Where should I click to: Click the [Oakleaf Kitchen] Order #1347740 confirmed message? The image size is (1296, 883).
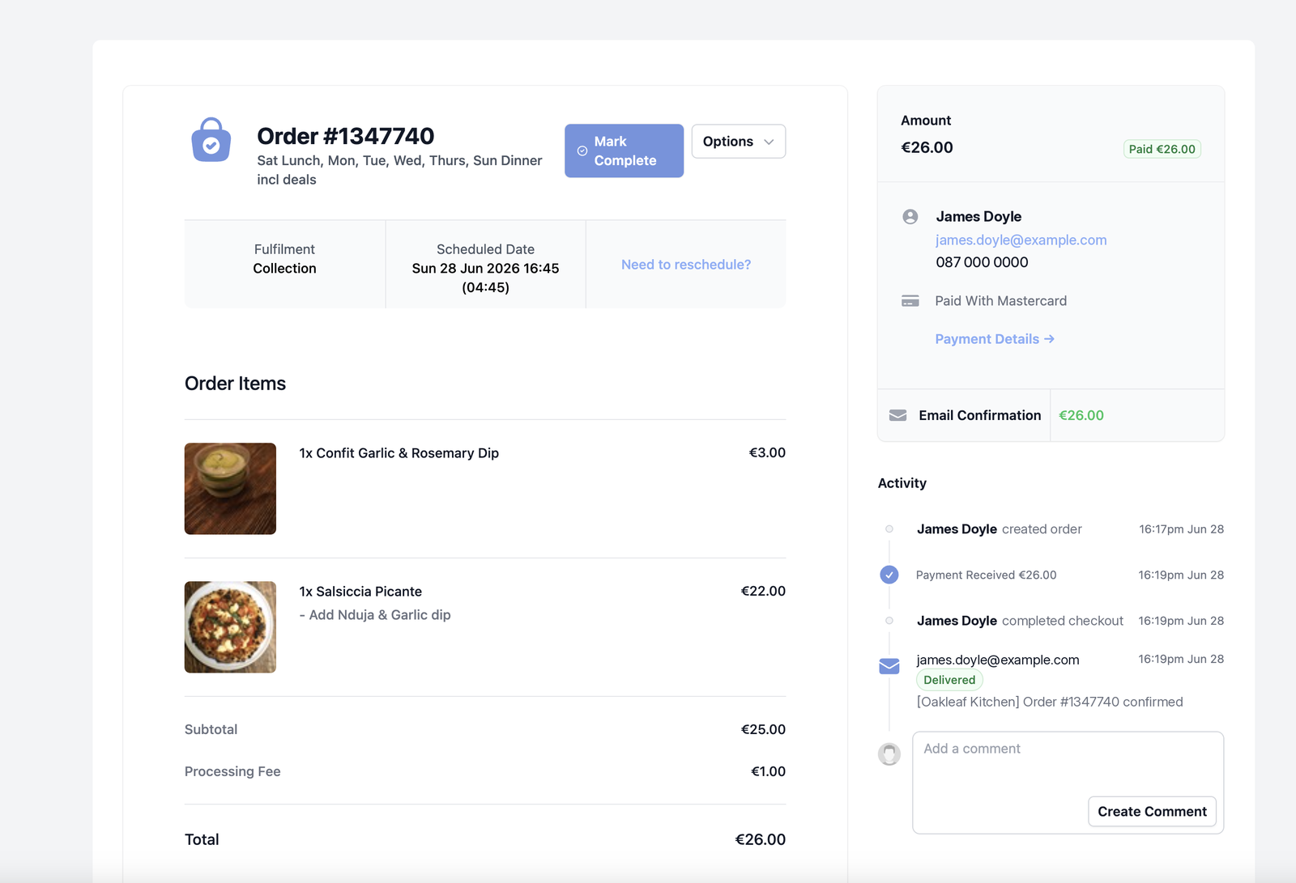point(1050,702)
